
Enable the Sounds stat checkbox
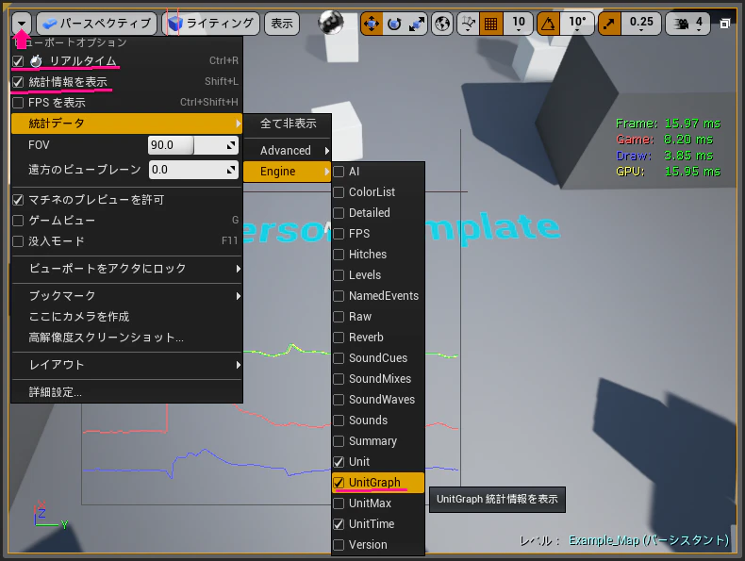click(339, 421)
